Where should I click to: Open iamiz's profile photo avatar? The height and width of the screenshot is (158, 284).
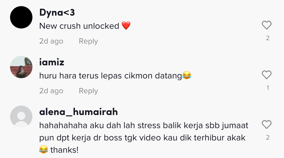point(21,67)
